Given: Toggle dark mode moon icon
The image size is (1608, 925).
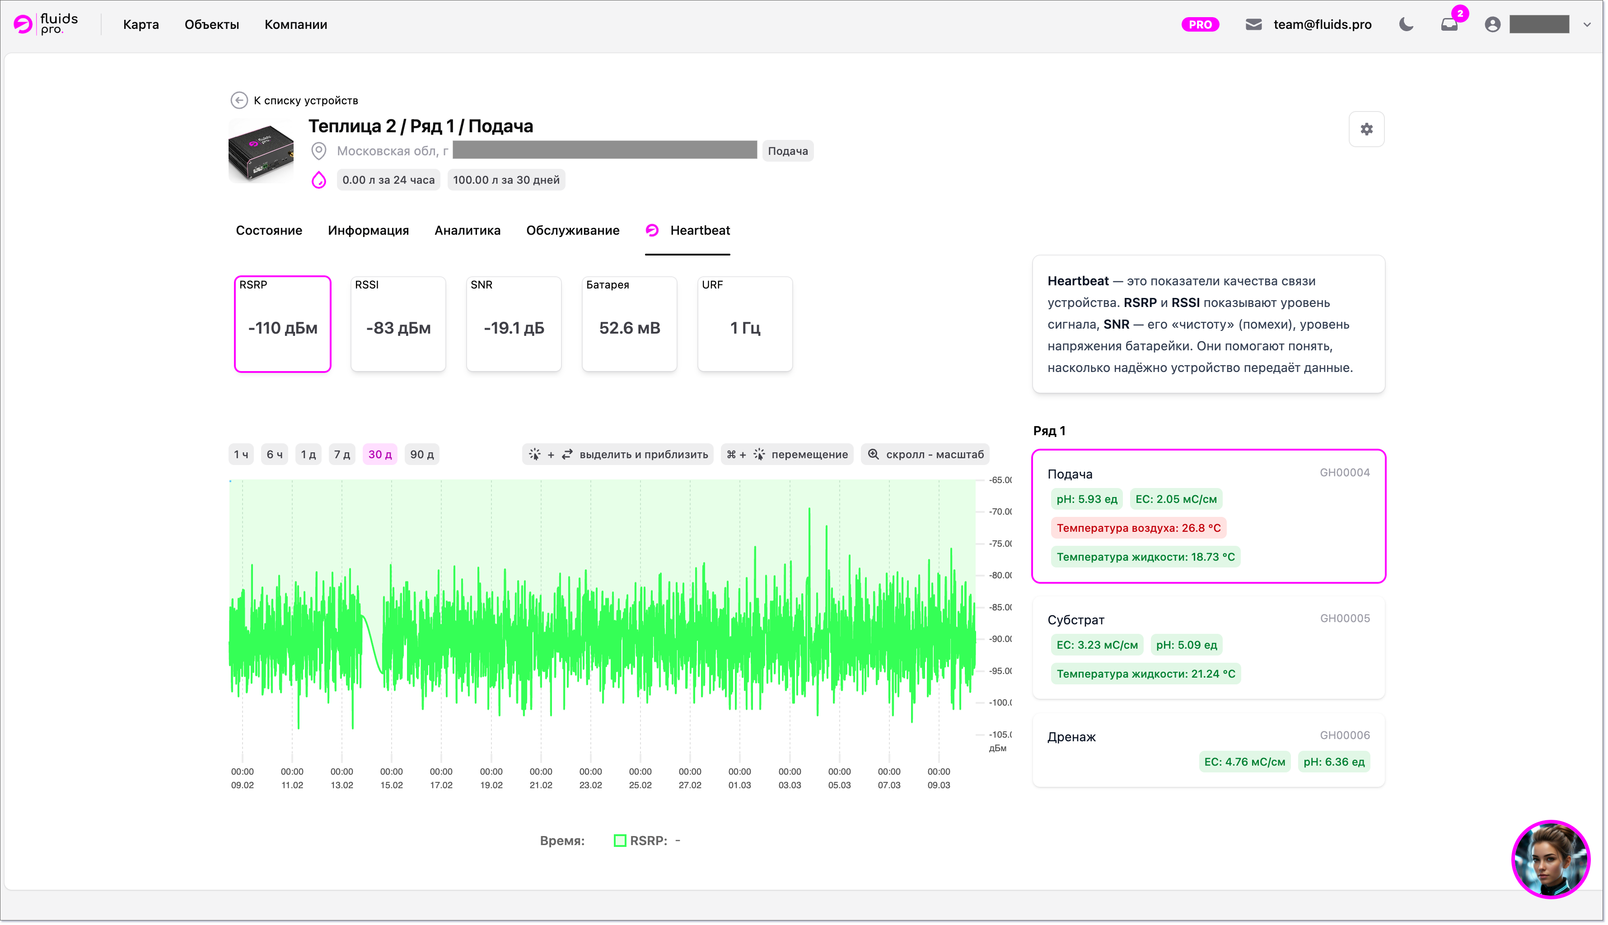Looking at the screenshot, I should pos(1406,24).
